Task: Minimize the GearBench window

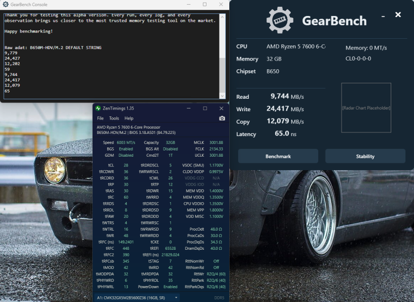Action: (x=383, y=17)
